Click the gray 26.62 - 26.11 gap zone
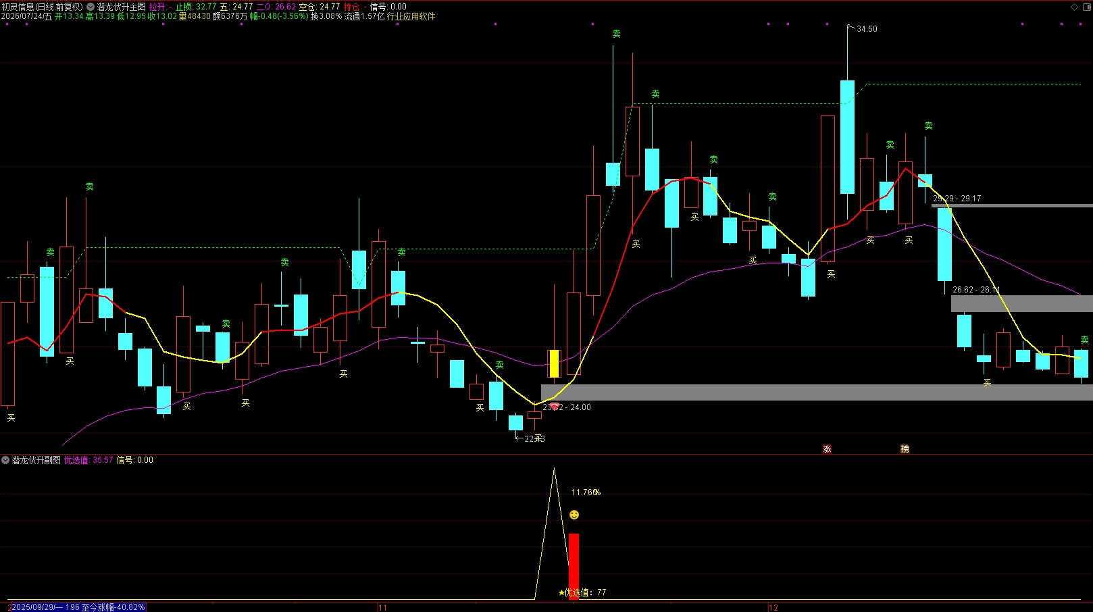The width and height of the screenshot is (1093, 612). 1022,303
